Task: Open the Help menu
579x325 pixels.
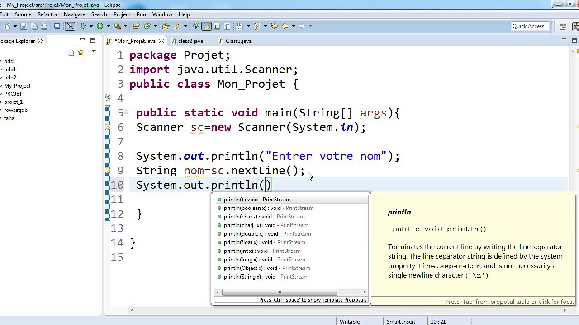Action: 184,14
